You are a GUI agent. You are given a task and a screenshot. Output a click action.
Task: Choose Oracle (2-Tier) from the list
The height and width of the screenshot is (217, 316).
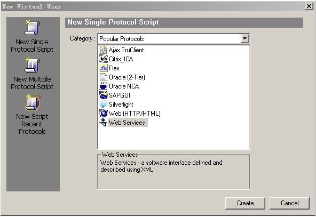click(127, 77)
